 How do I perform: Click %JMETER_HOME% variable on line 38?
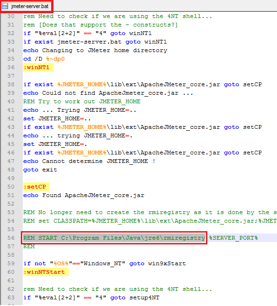[82, 84]
